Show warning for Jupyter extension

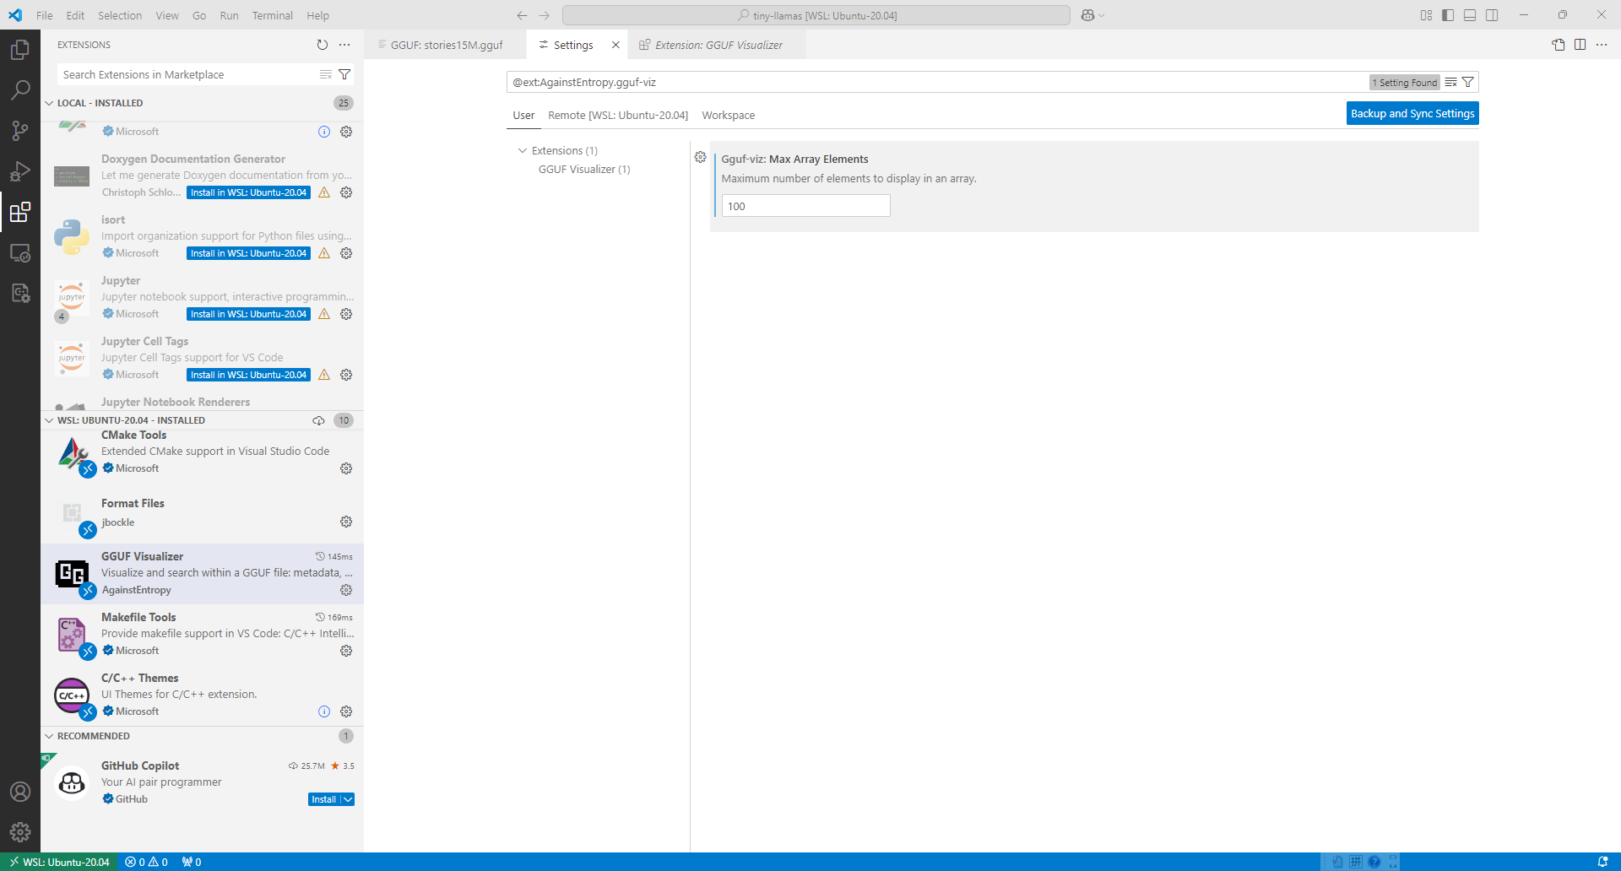(324, 314)
